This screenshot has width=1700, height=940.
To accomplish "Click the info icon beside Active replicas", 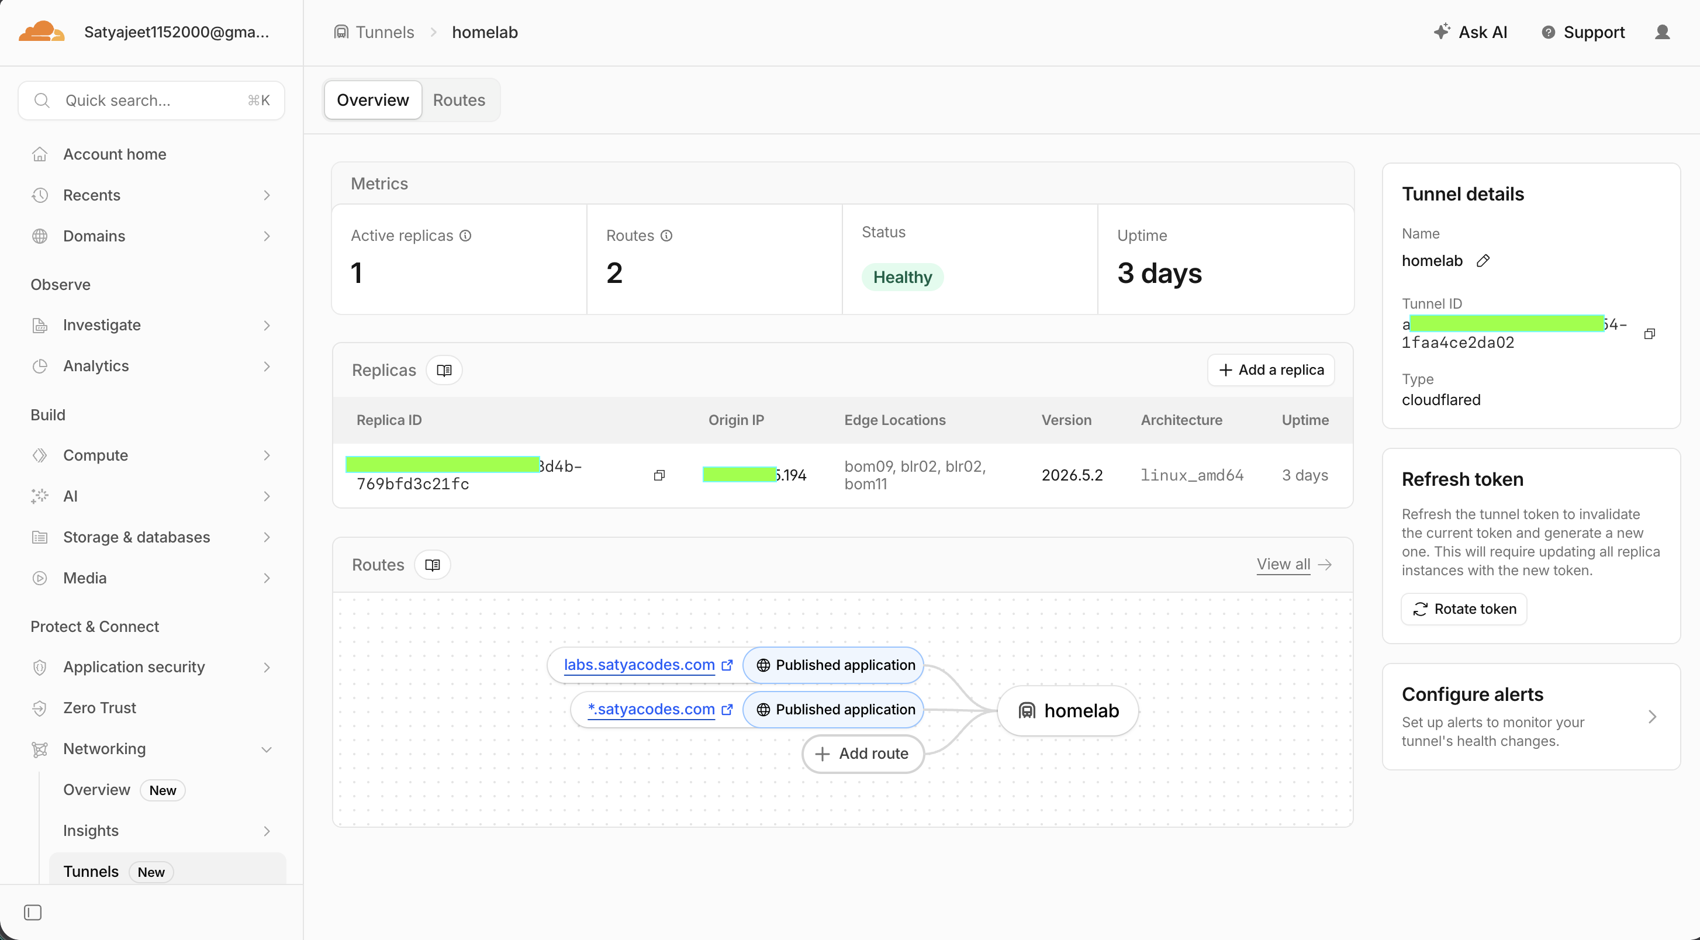I will 465,236.
